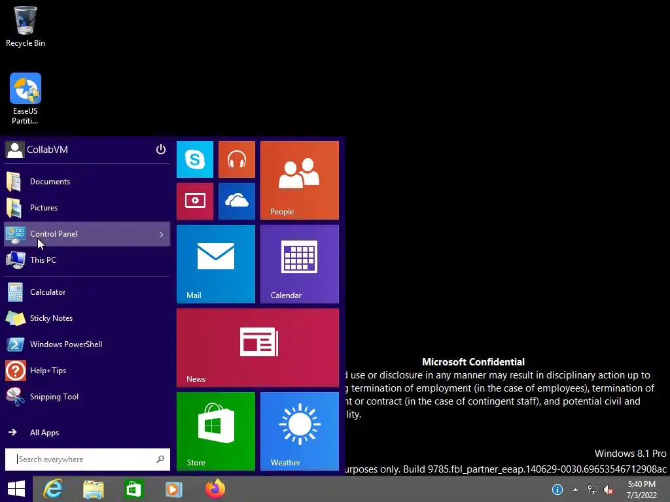This screenshot has height=502, width=670.
Task: Expand the Control Panel submenu arrow
Action: (x=161, y=235)
